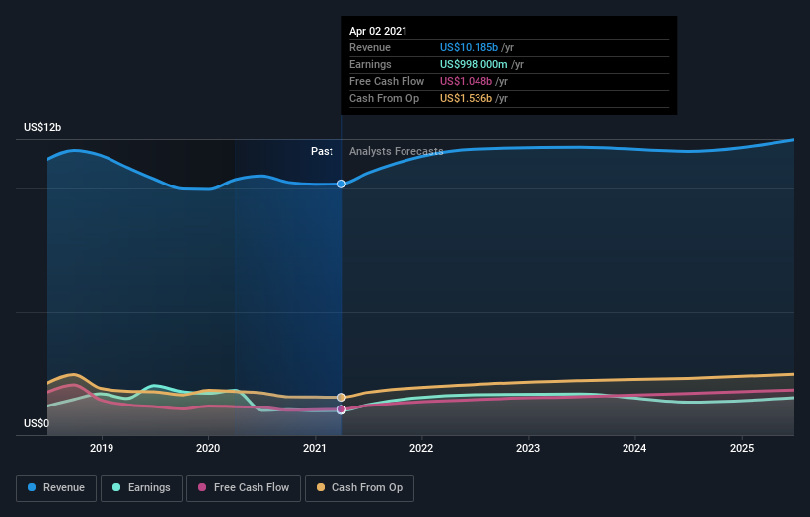
Task: Click the 2021 x-axis label
Action: [315, 448]
